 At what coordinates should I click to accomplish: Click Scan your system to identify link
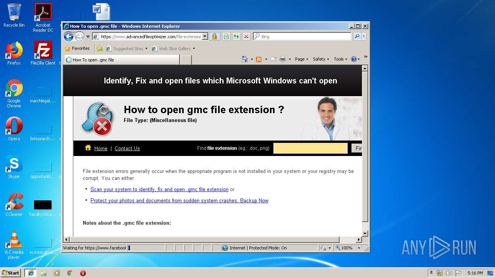(x=159, y=190)
